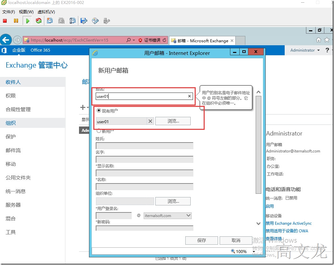Click the floppy connect device icon
Viewport: 334px width, 265px height.
point(84,21)
